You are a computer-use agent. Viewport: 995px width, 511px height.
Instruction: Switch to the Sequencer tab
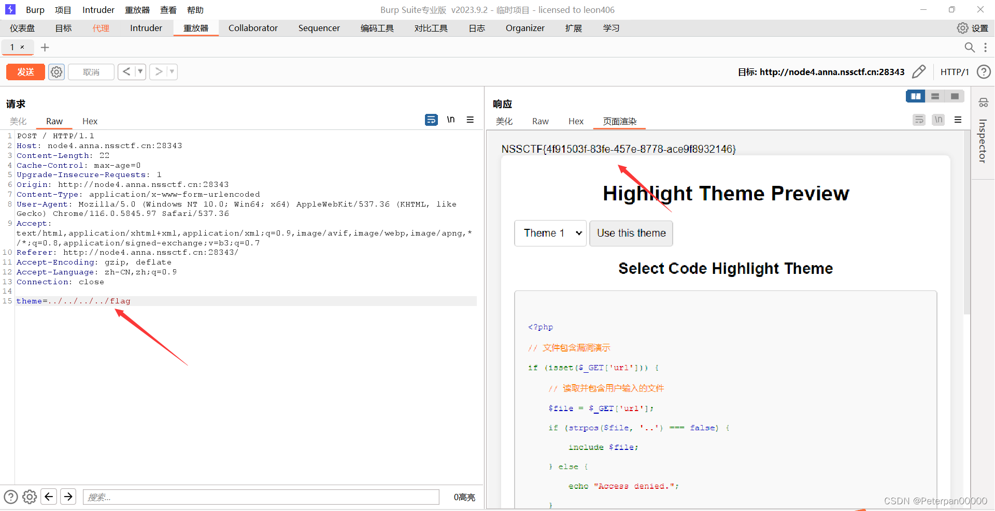(319, 28)
